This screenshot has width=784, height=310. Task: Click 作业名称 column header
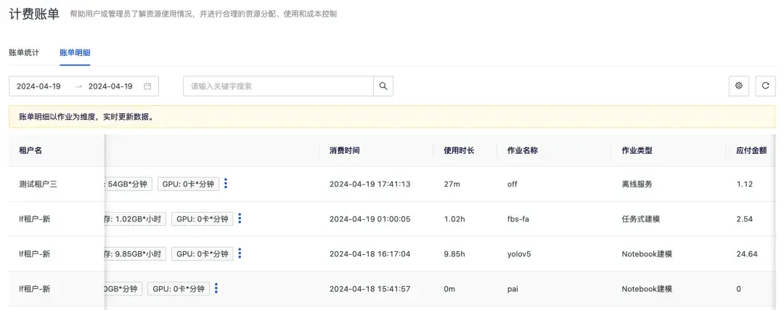click(x=523, y=150)
